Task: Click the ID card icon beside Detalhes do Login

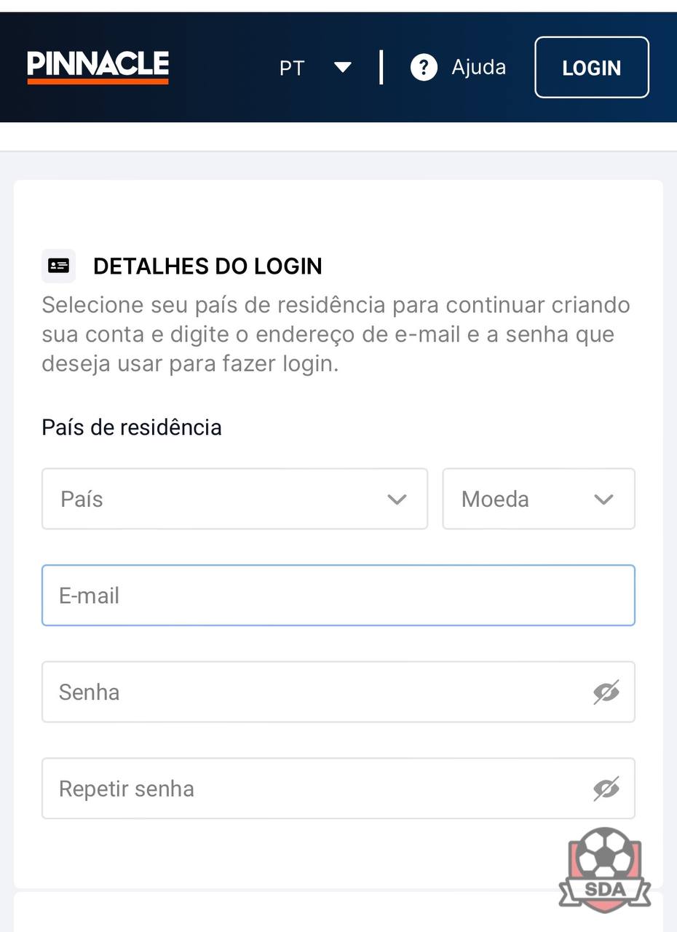Action: pos(58,266)
